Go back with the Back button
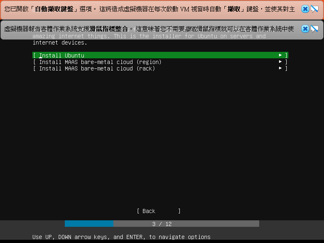 pos(159,211)
